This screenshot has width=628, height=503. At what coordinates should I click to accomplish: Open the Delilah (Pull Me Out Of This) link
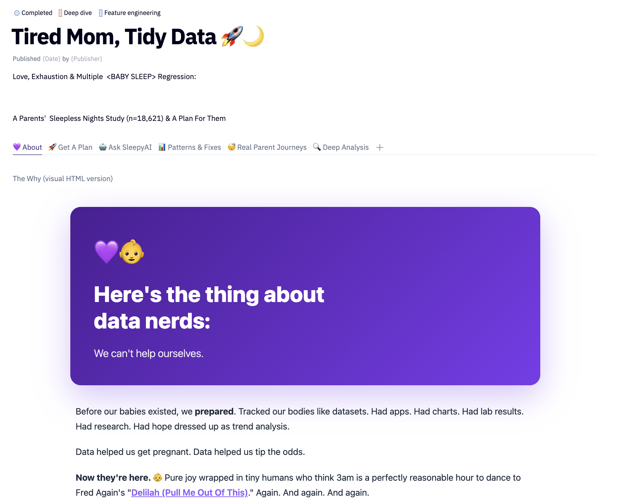189,493
